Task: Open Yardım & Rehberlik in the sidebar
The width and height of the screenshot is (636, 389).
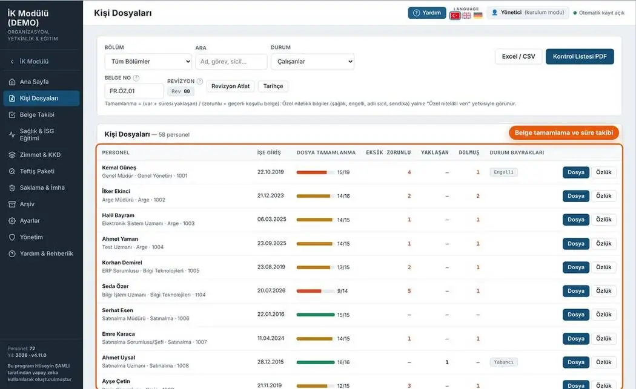Action: coord(41,253)
